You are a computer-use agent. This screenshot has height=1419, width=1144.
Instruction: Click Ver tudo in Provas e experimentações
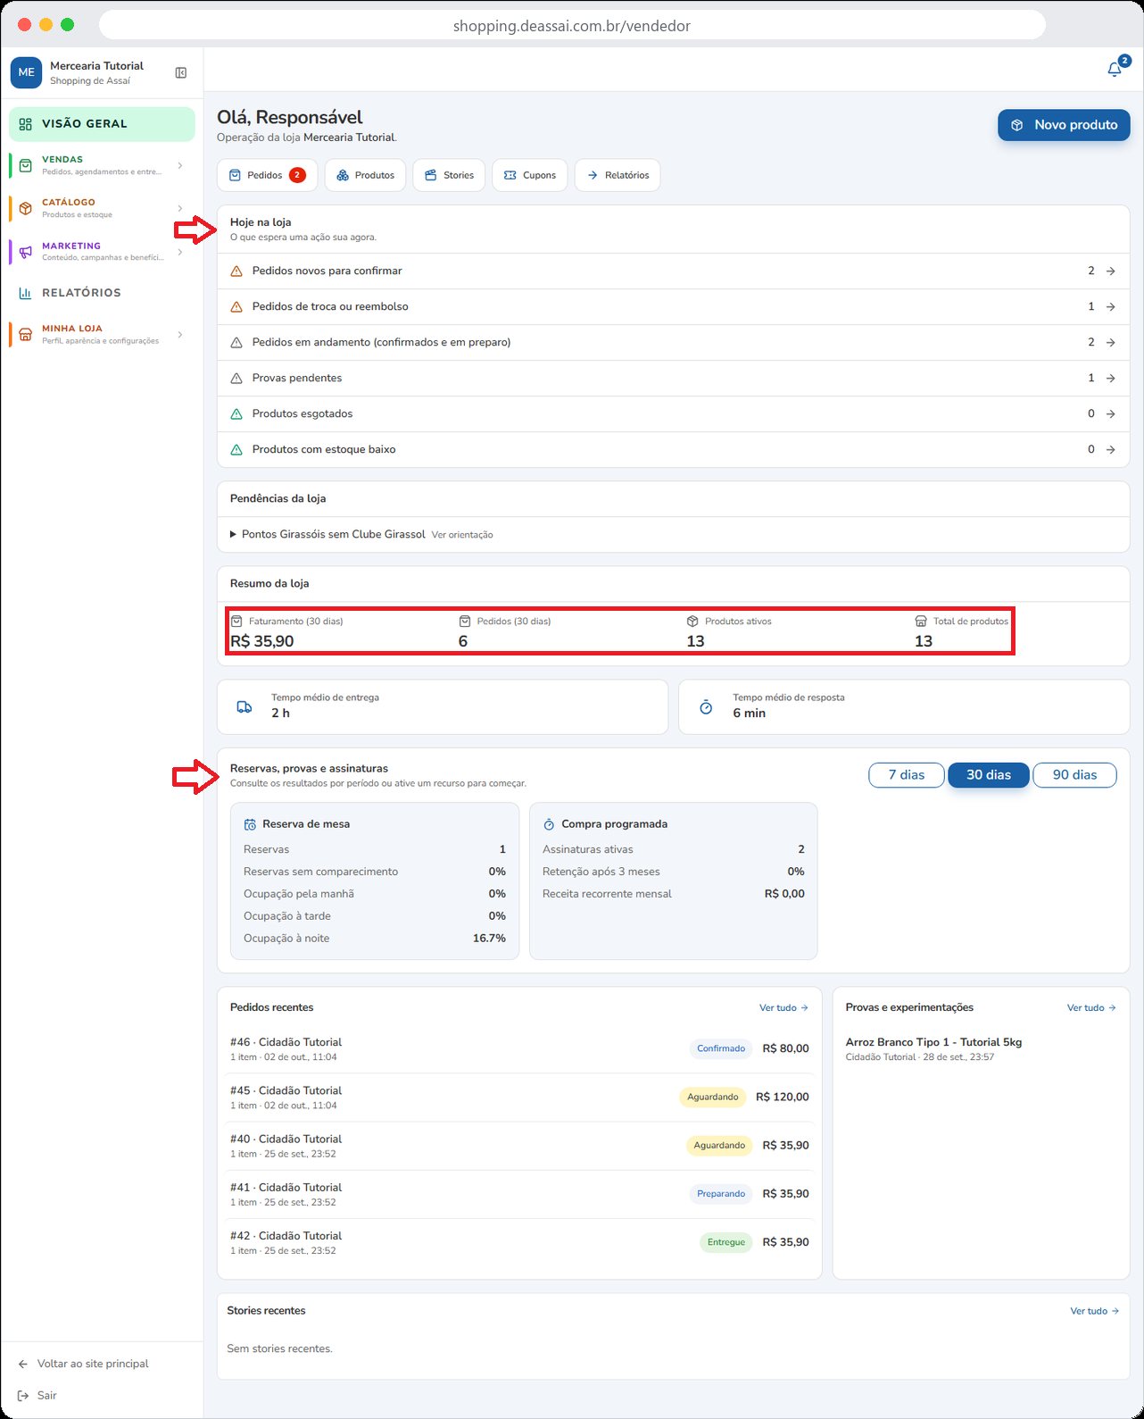pyautogui.click(x=1091, y=1007)
